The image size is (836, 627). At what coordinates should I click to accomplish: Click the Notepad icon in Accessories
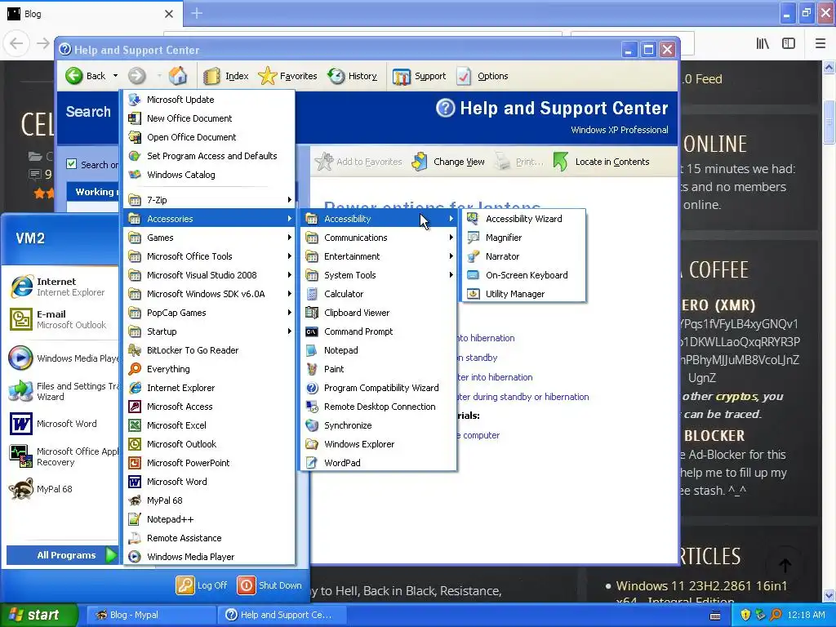click(x=312, y=350)
